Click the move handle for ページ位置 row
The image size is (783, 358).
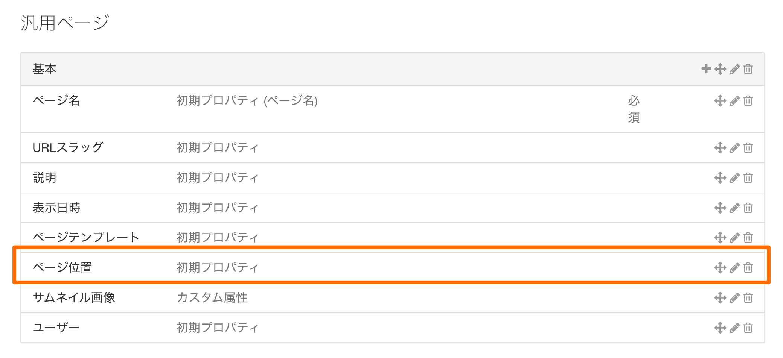[x=720, y=268]
